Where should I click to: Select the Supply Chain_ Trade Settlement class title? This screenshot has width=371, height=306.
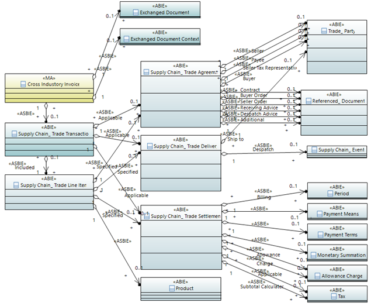point(186,216)
